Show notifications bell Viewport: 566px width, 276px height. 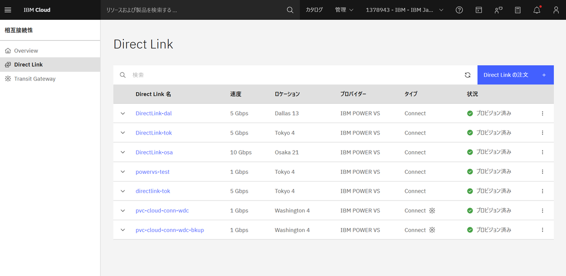point(537,10)
